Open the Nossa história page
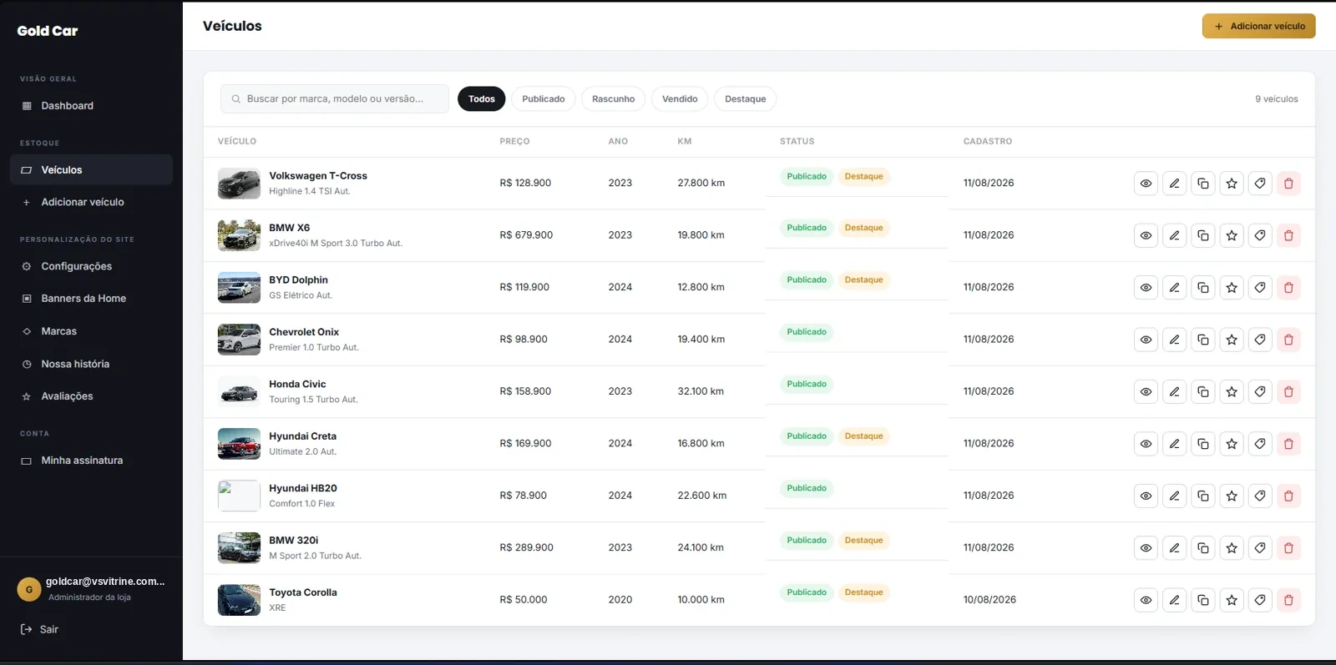 click(x=91, y=364)
